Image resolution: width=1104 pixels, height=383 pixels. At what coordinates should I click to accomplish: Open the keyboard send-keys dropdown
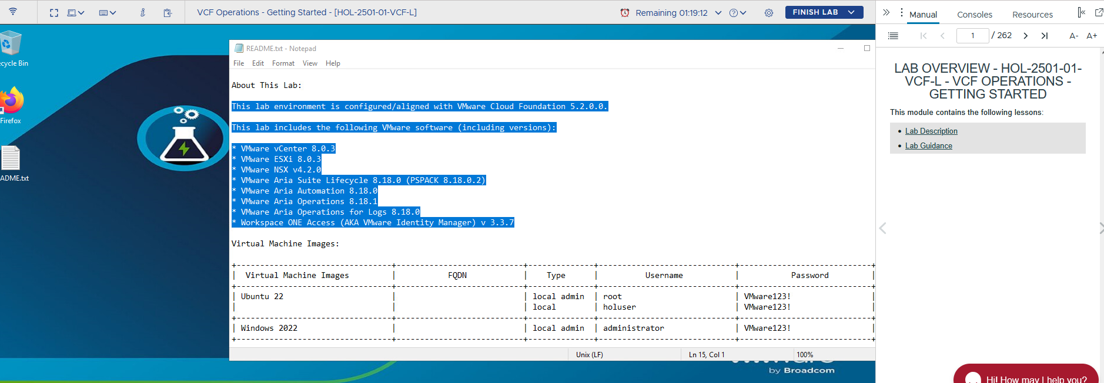click(108, 12)
